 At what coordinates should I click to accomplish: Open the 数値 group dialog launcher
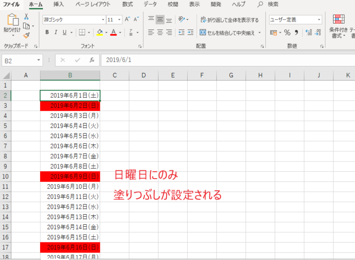point(322,46)
